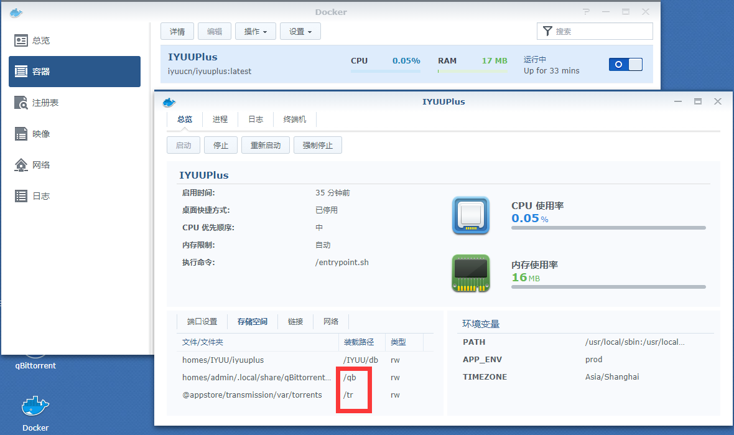Click the /entrypoint.sh command value
The height and width of the screenshot is (435, 734).
click(341, 262)
